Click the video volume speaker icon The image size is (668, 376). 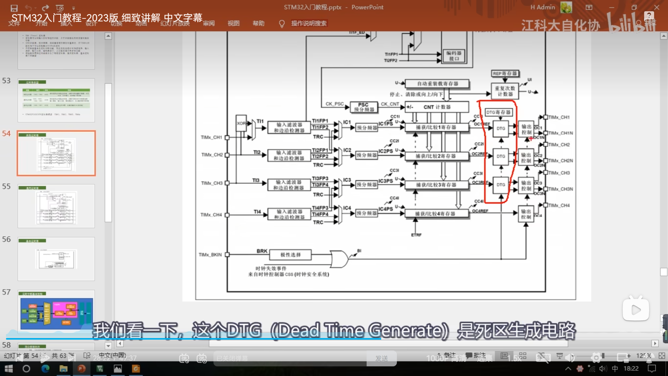click(570, 358)
